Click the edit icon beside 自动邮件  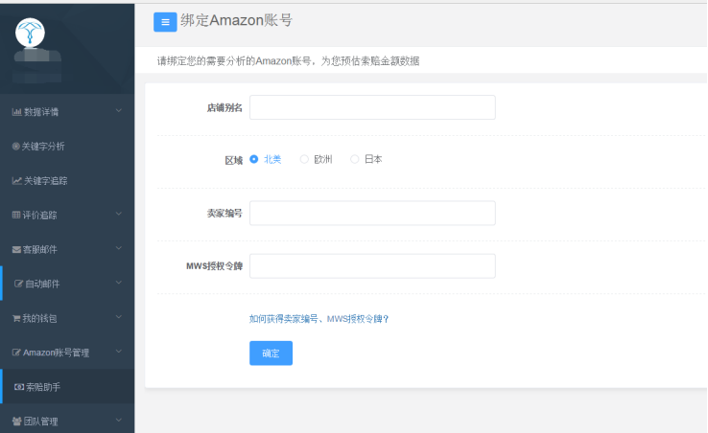click(18, 284)
